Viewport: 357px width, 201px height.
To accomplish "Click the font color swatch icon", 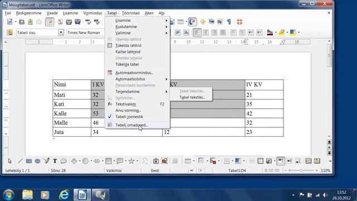I will pos(270,32).
